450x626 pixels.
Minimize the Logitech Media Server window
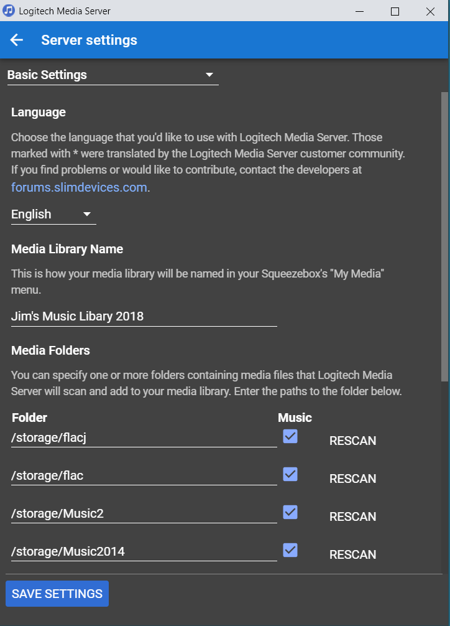click(x=359, y=11)
